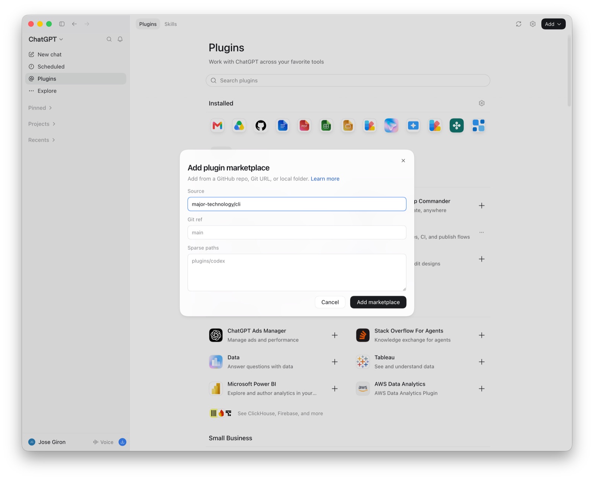Add the AWS Data Analytics plugin

482,389
